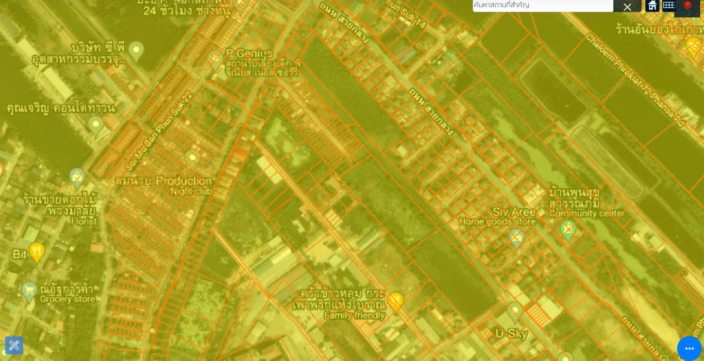704x361 pixels.
Task: Click the 'P-Genius' place label
Action: pyautogui.click(x=249, y=54)
